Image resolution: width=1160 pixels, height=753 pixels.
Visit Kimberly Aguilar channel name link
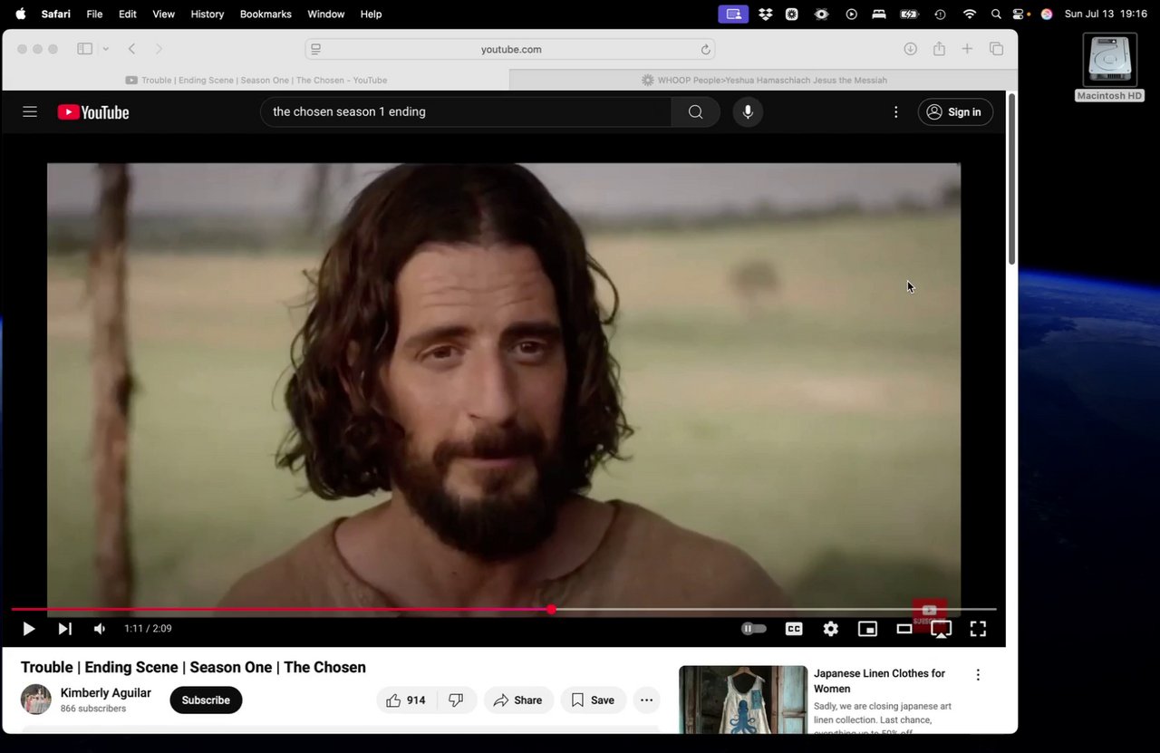[x=106, y=693]
